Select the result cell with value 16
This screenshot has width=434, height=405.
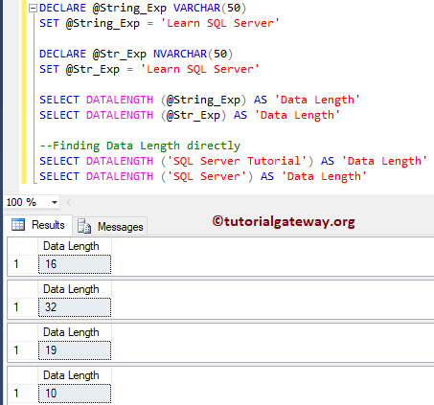75,264
